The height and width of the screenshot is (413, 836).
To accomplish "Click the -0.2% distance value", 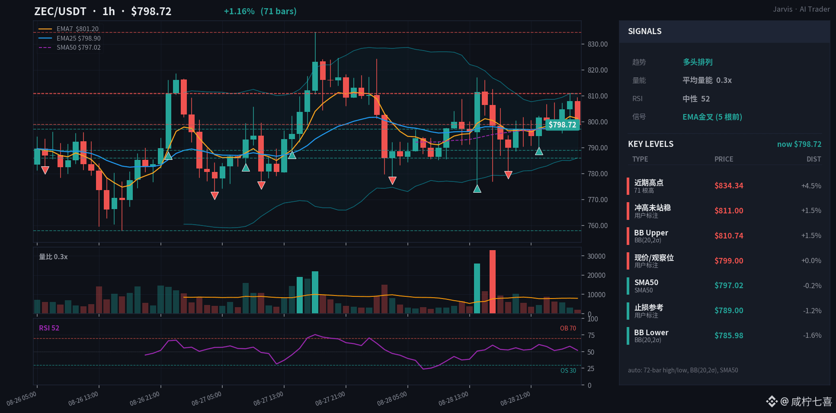I will point(812,286).
